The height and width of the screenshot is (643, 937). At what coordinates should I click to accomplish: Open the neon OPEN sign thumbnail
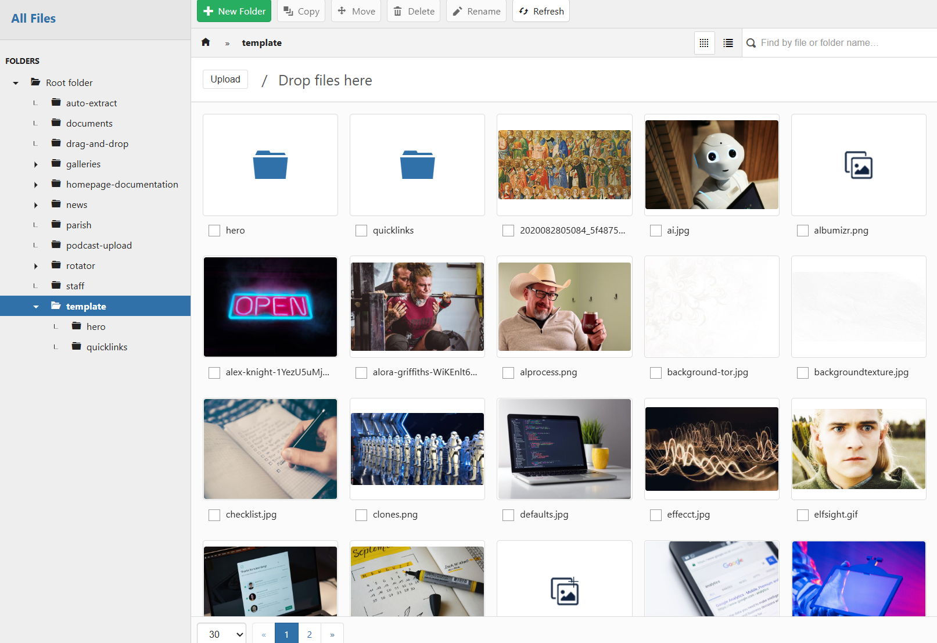pos(270,307)
